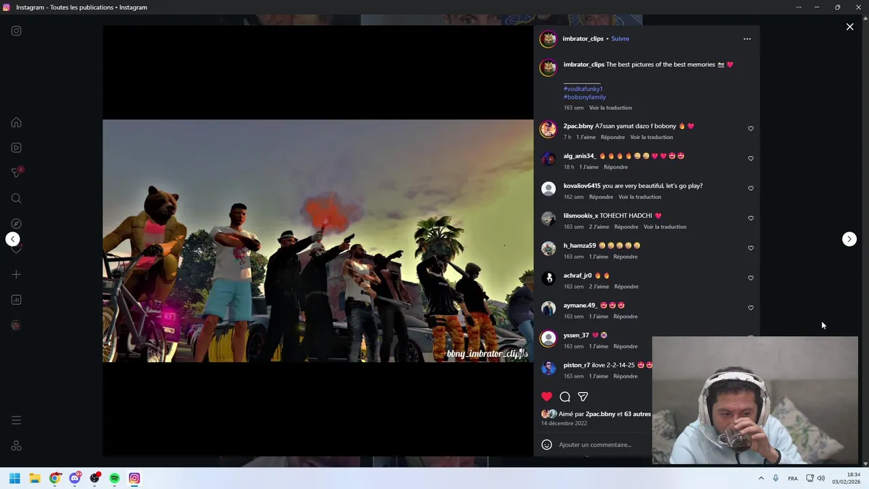Open the #vodkafunky1 hashtag
Image resolution: width=869 pixels, height=489 pixels.
[x=583, y=89]
